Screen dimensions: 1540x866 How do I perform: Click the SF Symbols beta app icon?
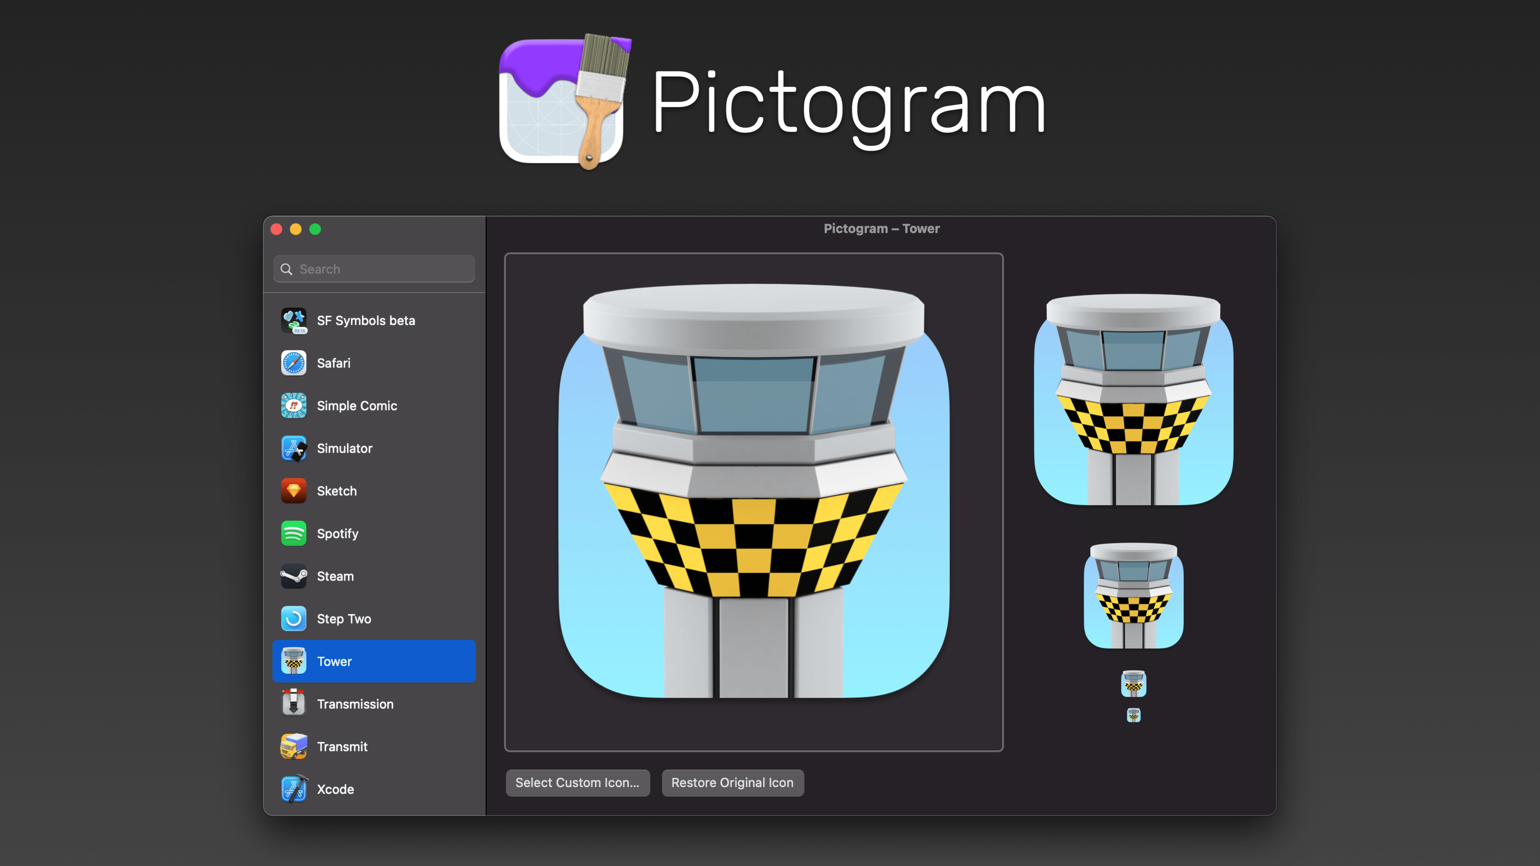point(294,320)
